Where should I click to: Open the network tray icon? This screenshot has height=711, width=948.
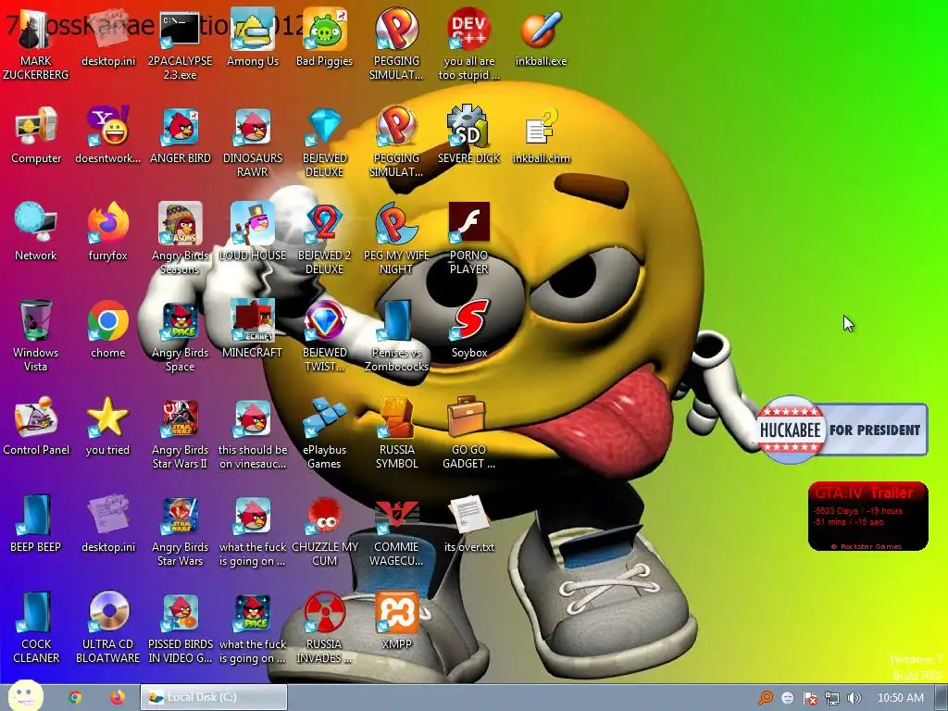tap(832, 698)
